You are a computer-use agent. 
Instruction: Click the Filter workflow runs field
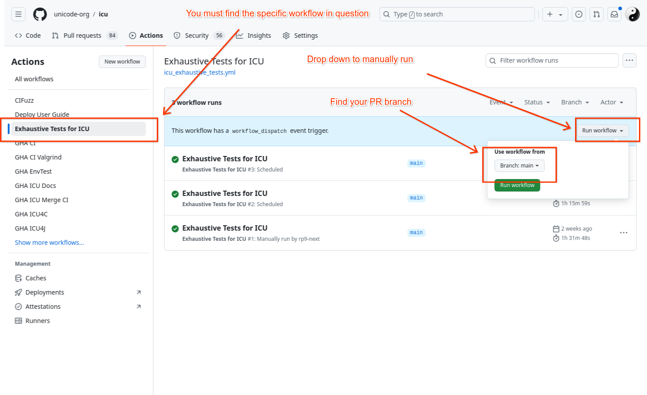[552, 60]
